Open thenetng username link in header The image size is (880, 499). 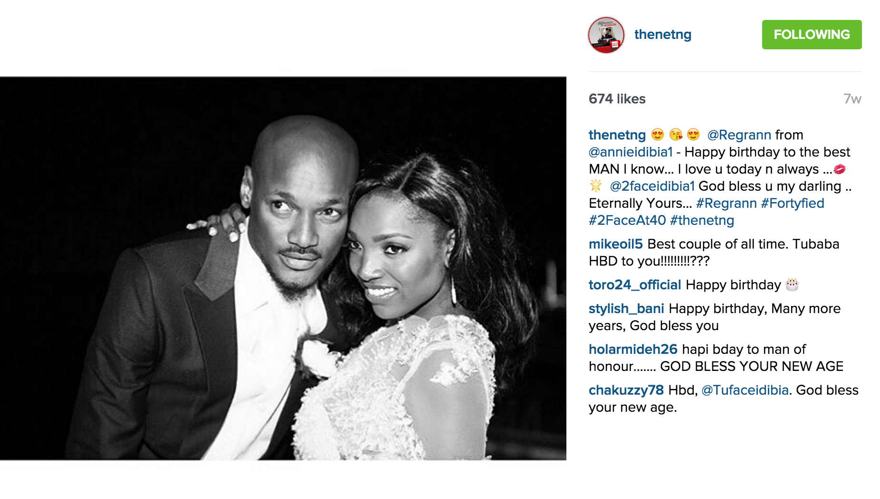(x=662, y=35)
